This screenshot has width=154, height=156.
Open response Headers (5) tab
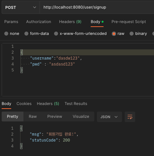click(48, 104)
